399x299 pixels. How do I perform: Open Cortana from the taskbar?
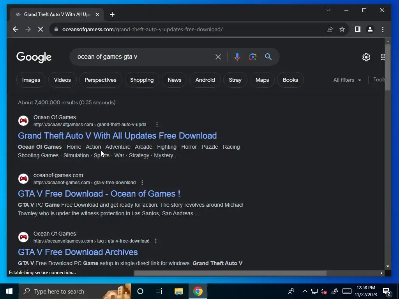[x=140, y=291]
